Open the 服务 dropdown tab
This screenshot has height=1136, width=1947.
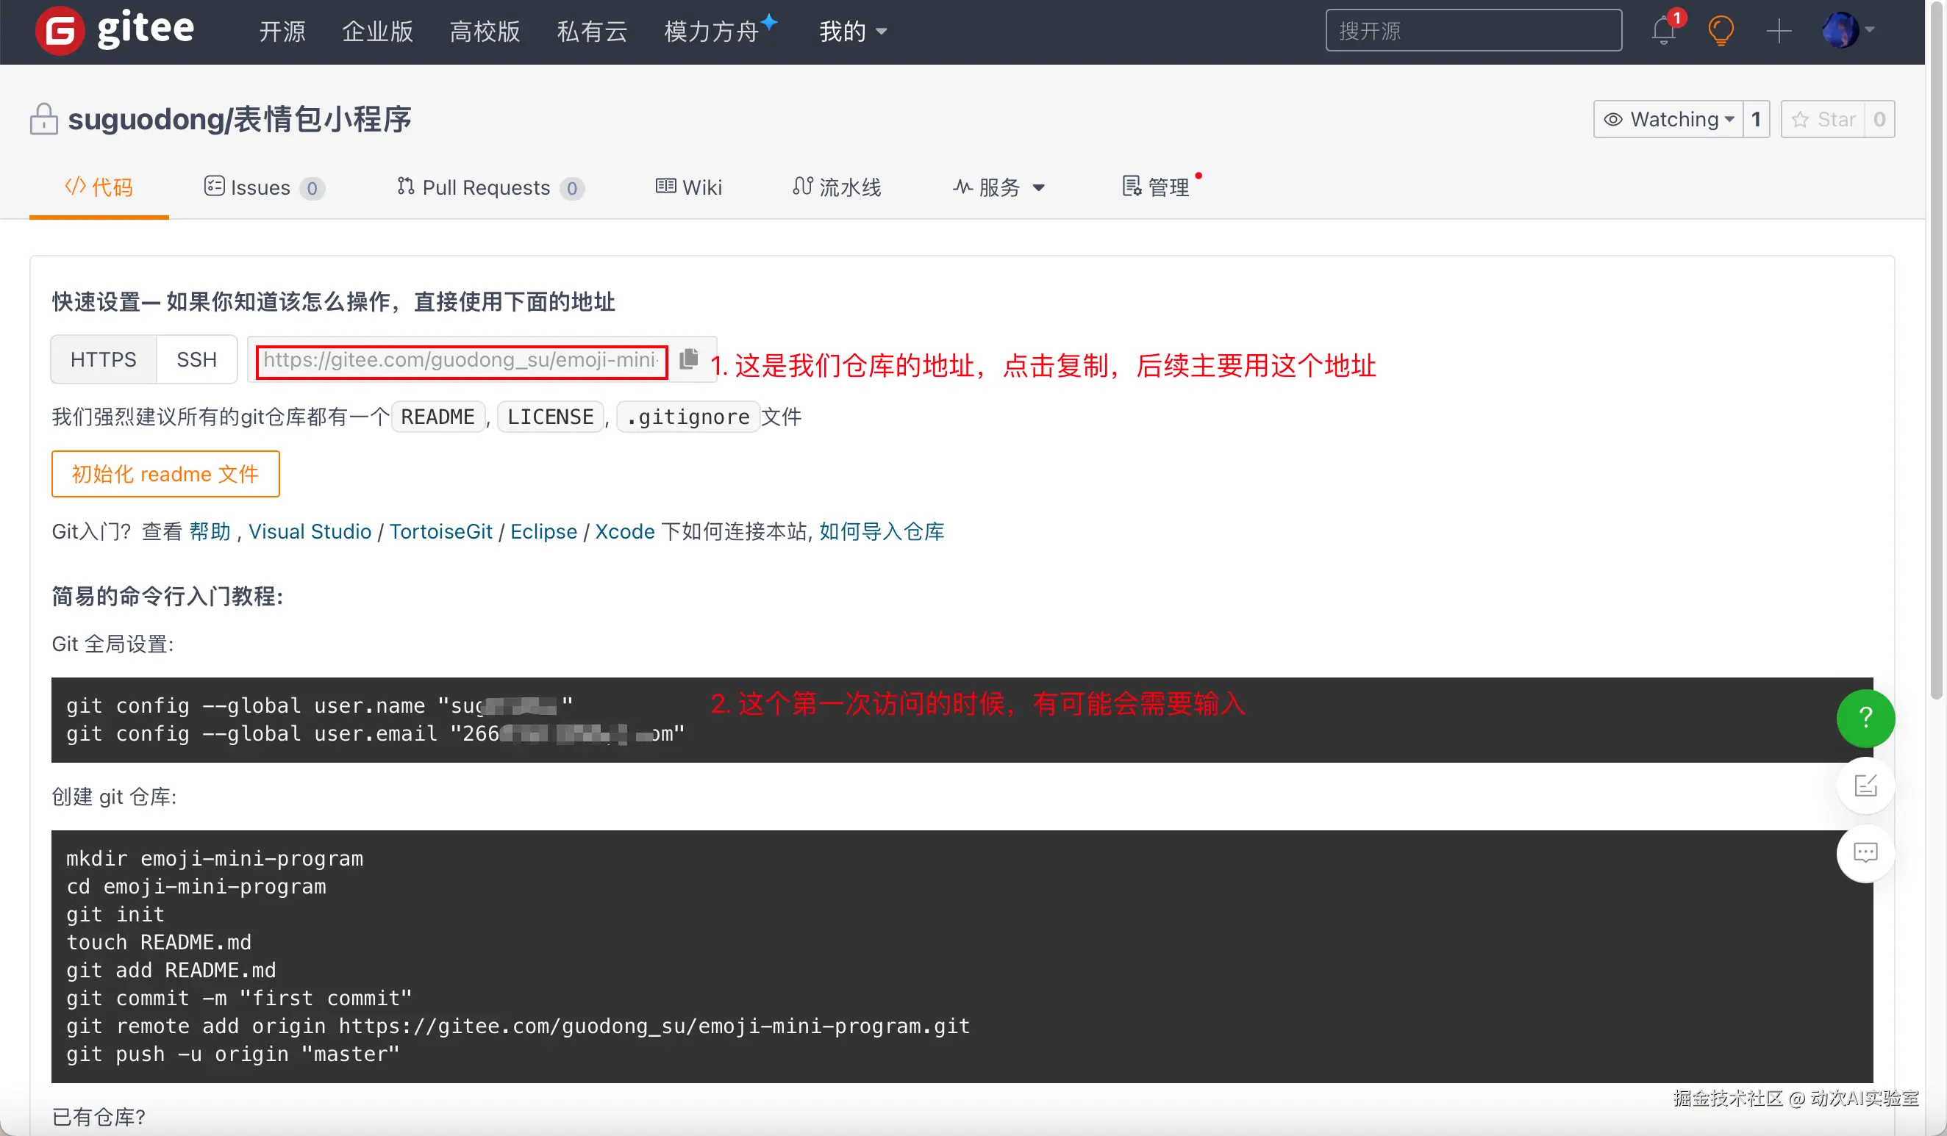999,187
